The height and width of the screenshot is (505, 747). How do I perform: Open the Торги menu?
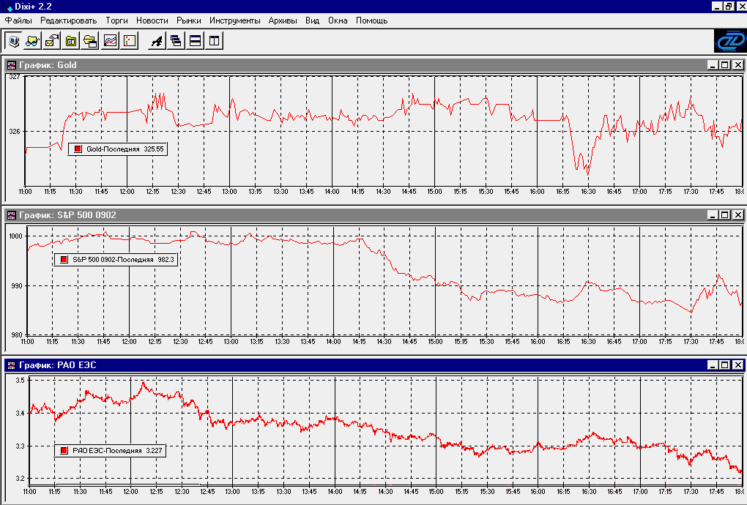pos(116,20)
